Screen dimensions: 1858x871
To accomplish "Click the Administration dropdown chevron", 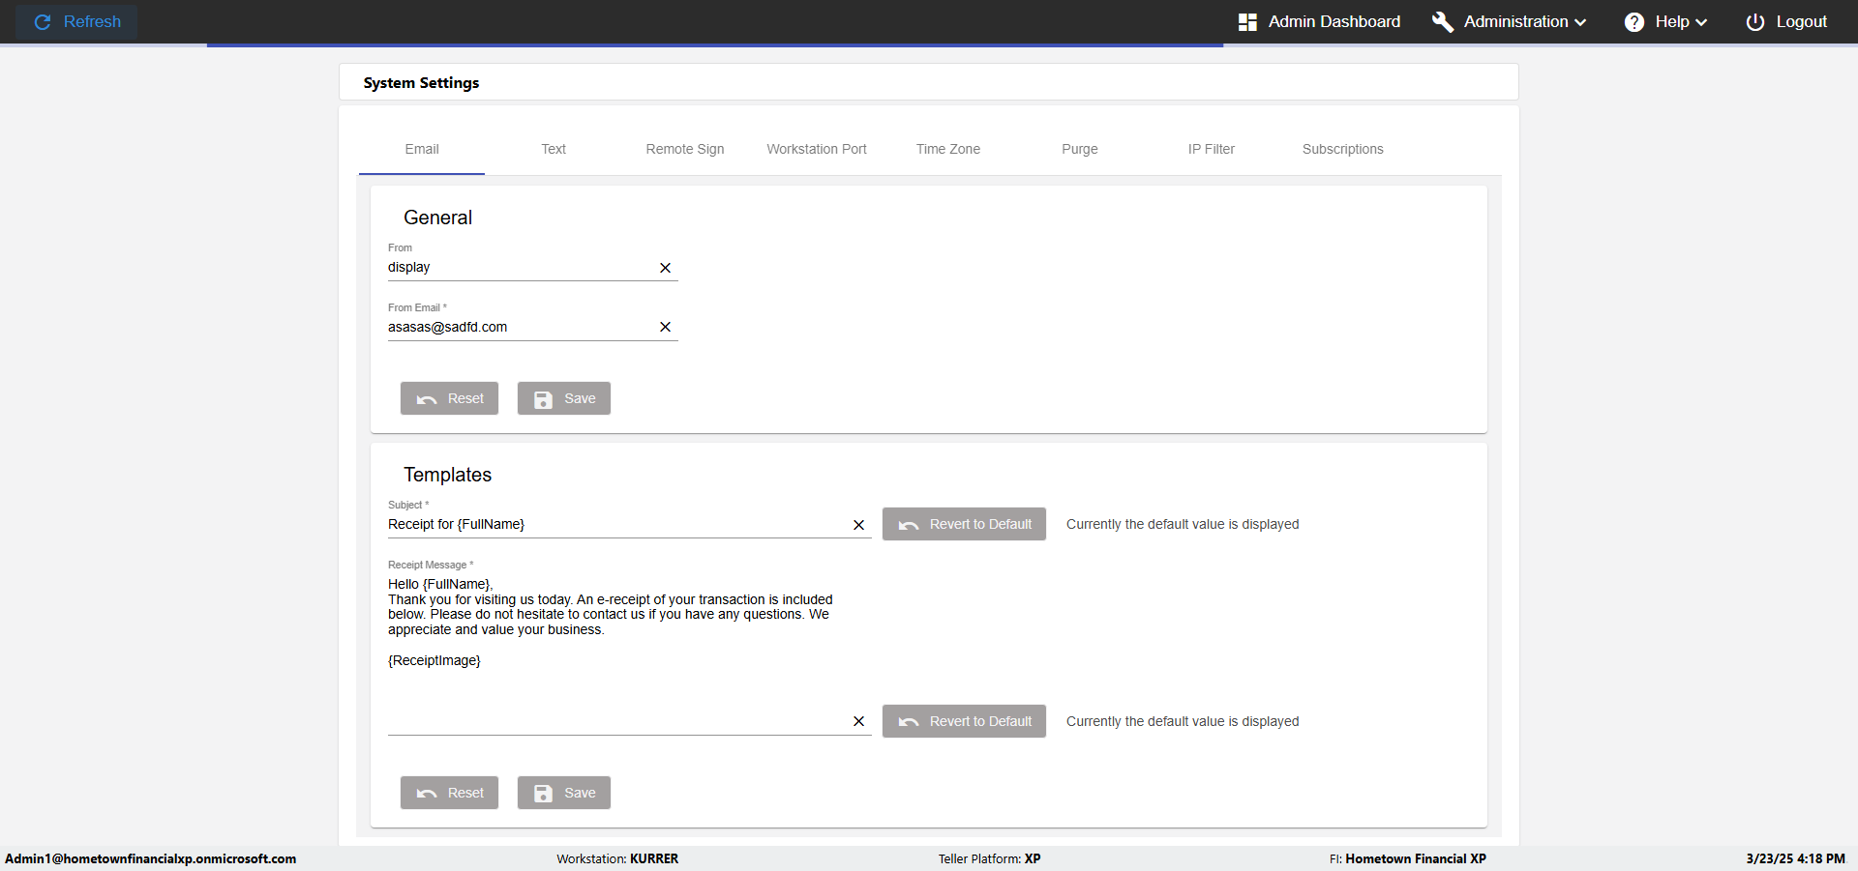I will (x=1580, y=22).
